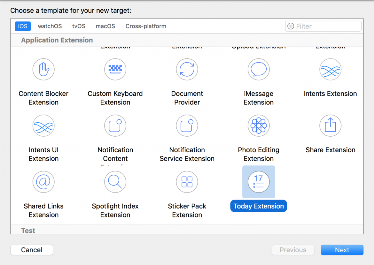Choose the Notification Service Extension icon

click(187, 125)
